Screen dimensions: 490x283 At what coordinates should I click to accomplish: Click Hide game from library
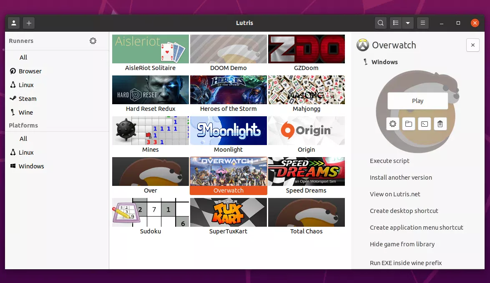coord(402,244)
